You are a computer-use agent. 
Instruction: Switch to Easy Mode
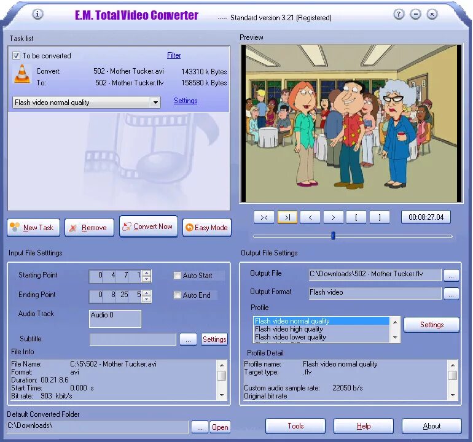click(207, 228)
